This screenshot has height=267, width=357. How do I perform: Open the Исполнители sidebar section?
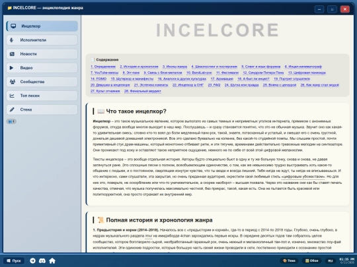click(x=42, y=40)
